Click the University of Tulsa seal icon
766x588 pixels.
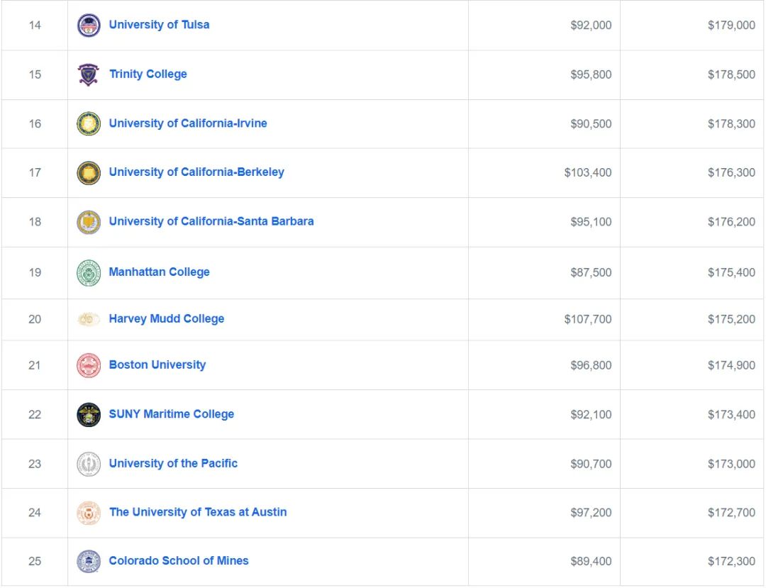coord(89,26)
